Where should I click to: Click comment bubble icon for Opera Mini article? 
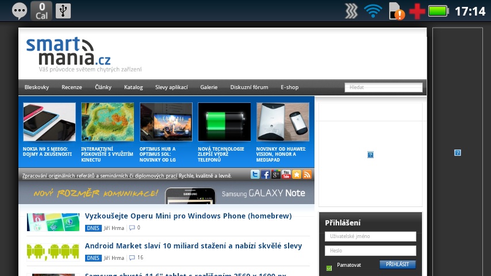point(132,228)
